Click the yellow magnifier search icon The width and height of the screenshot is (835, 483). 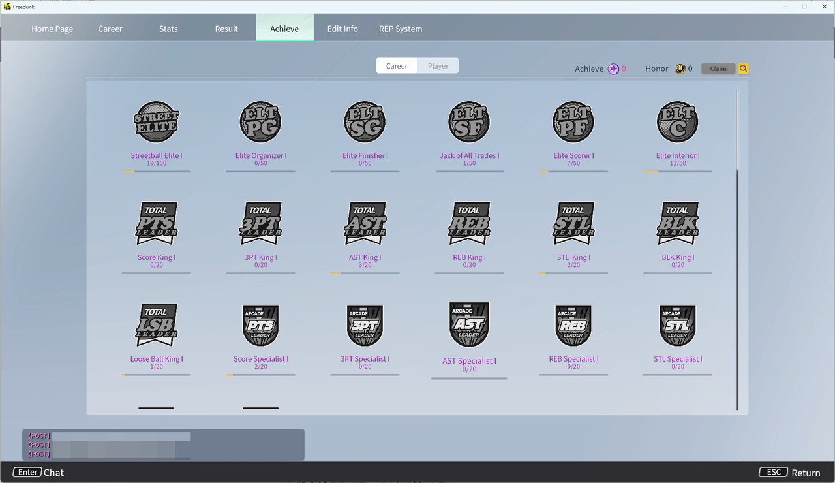tap(743, 69)
